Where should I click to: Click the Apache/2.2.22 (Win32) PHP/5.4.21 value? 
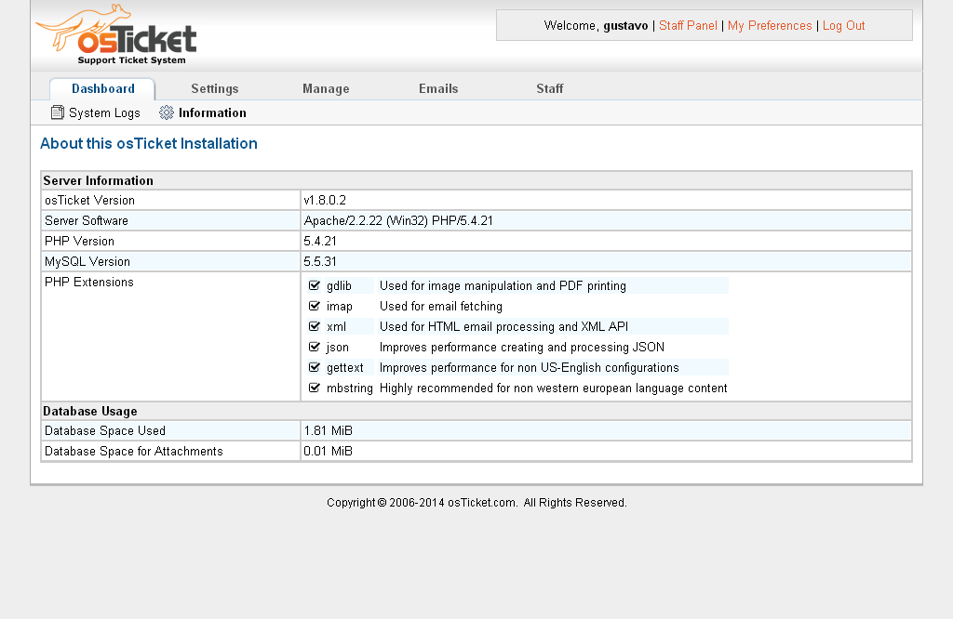point(398,221)
